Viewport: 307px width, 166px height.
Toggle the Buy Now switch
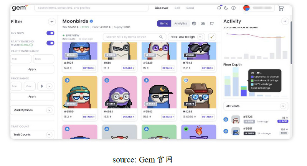coord(50,33)
